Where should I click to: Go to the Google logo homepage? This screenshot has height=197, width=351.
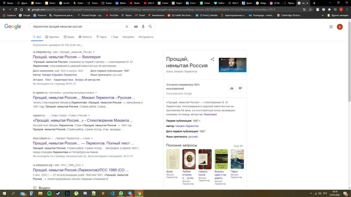(x=13, y=27)
